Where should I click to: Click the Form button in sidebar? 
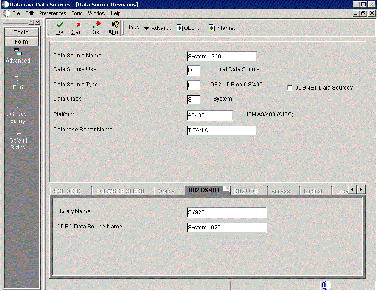tap(21, 41)
